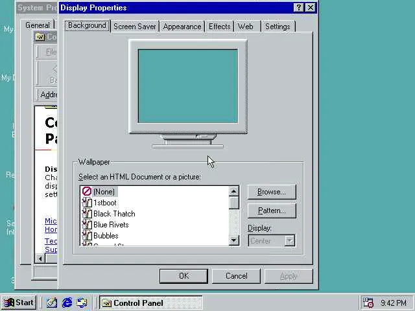Viewport: 415px width, 311px height.
Task: Open the Appearance tab
Action: (182, 27)
